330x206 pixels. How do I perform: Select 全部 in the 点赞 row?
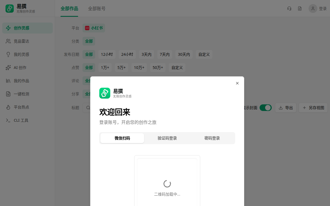click(x=89, y=68)
